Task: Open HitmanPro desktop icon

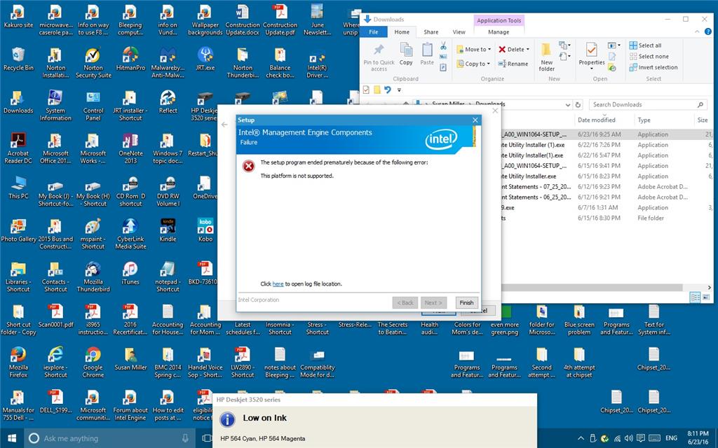Action: [130, 59]
